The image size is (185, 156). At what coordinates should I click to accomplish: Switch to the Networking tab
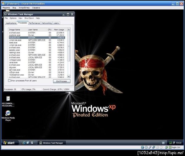(x=47, y=23)
